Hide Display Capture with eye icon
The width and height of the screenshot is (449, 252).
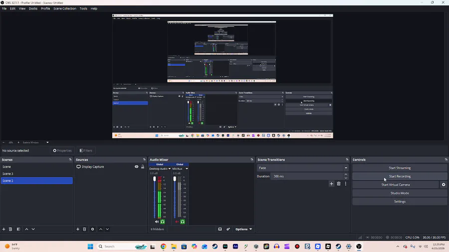pos(136,166)
